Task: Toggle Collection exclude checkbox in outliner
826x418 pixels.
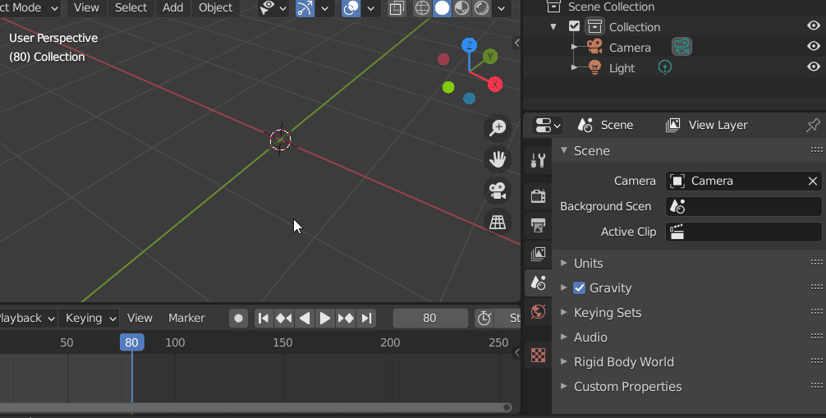Action: tap(574, 25)
